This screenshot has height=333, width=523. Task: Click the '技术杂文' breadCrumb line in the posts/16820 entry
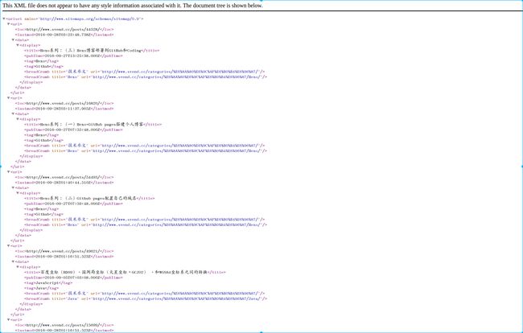coord(144,146)
